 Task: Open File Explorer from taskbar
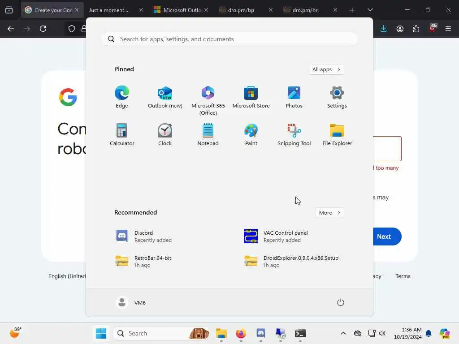coord(221,333)
